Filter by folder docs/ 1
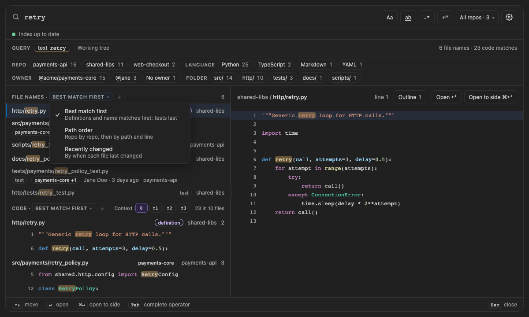 (312, 78)
